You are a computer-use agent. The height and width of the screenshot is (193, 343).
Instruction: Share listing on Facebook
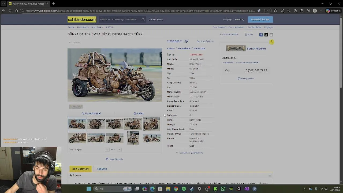(x=261, y=35)
